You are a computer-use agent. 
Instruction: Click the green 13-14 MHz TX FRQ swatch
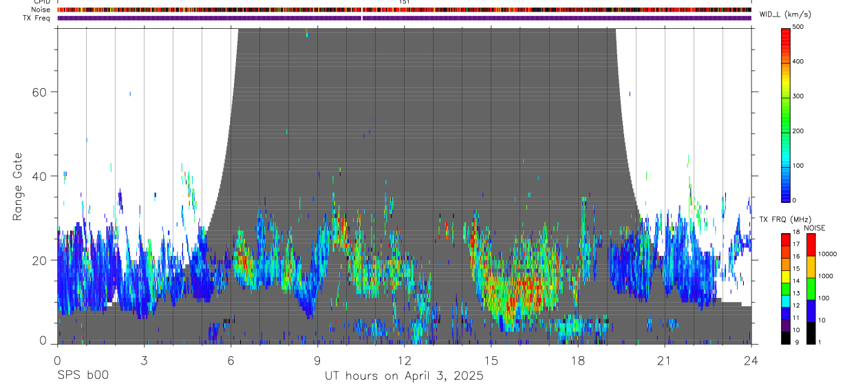click(x=786, y=288)
